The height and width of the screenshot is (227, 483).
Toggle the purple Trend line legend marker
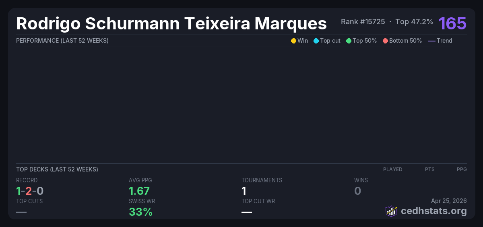(431, 41)
